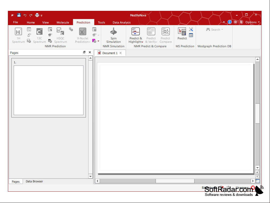Click document vertical scrollbar up arrow

pos(257,60)
